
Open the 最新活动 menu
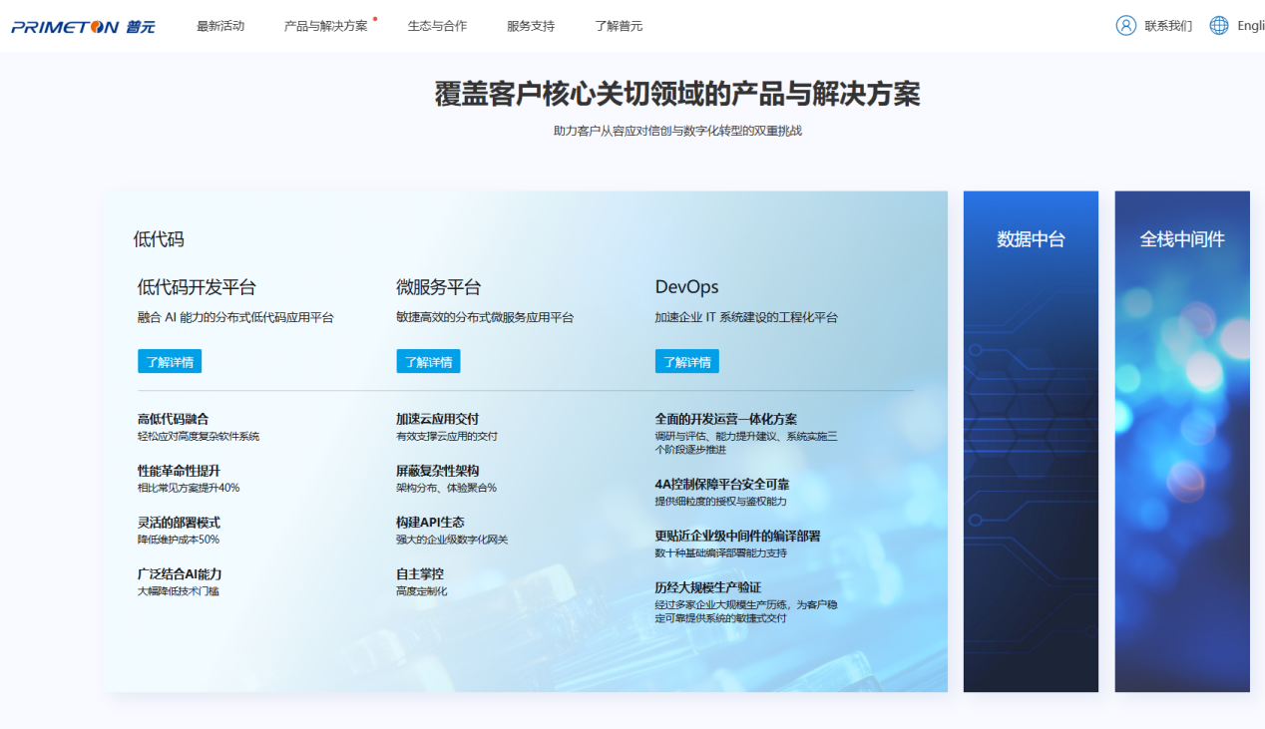click(220, 26)
